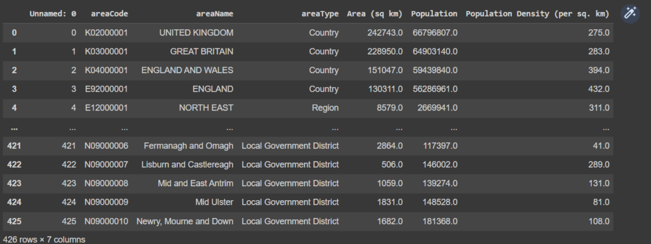Click the Population Density column header
The image size is (651, 244).
point(538,14)
